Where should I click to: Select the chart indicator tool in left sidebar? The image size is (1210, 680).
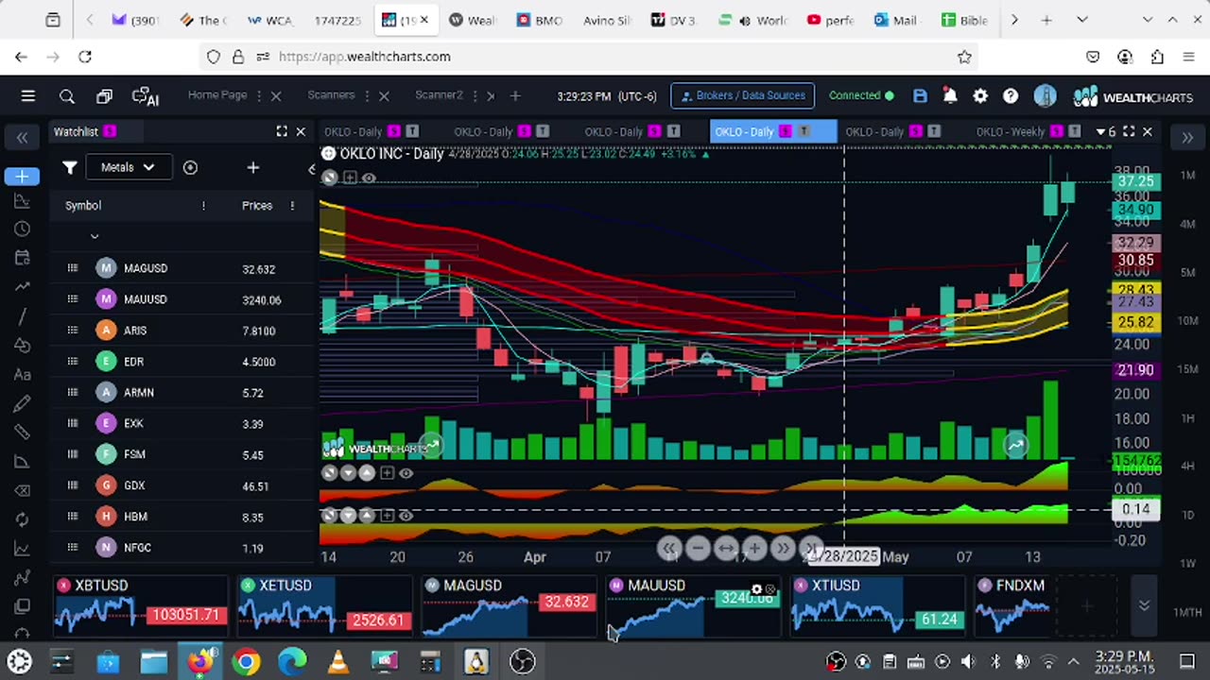pyautogui.click(x=22, y=201)
